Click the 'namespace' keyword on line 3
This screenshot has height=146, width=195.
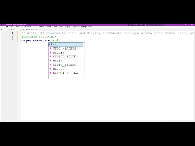pyautogui.click(x=41, y=40)
